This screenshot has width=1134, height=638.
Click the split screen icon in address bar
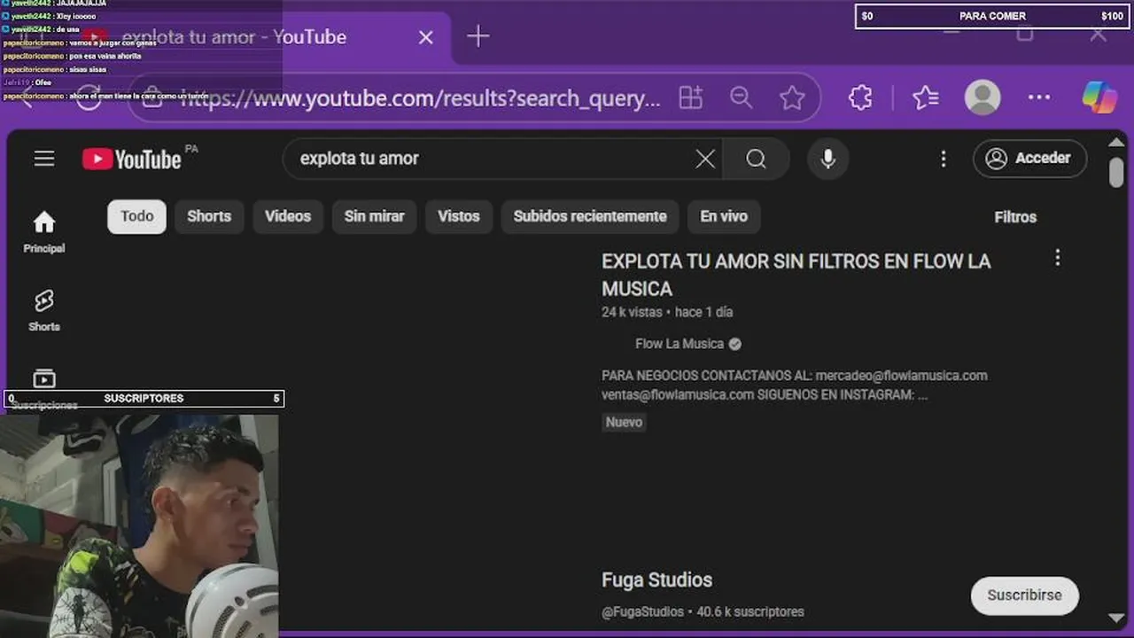[x=690, y=97]
